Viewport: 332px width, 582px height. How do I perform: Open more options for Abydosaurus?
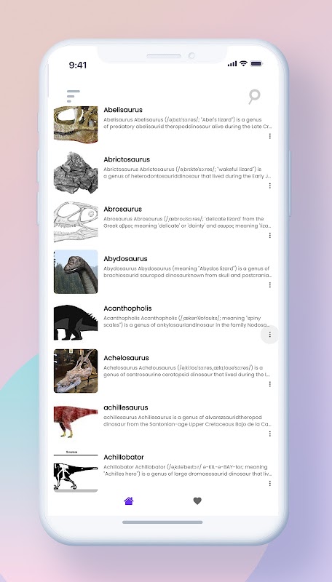click(x=269, y=285)
